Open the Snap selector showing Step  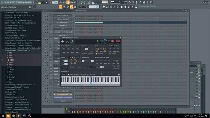pyautogui.click(x=82, y=7)
